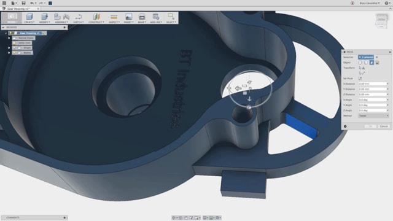Open the File menu icon

[x=14, y=3]
